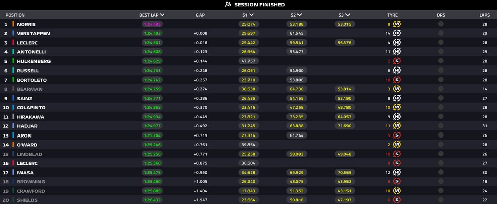
Task: Click Hirakawa's S2 time 73.235
Action: (296, 117)
